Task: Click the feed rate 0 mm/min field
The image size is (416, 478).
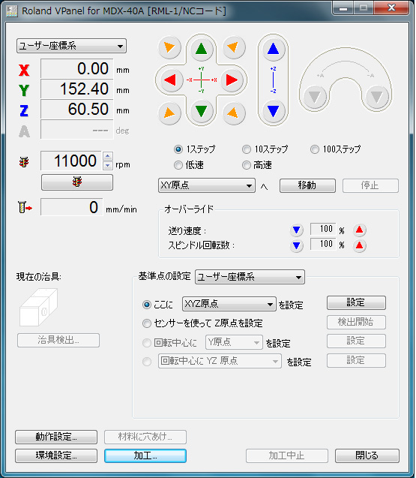Action: click(x=72, y=207)
